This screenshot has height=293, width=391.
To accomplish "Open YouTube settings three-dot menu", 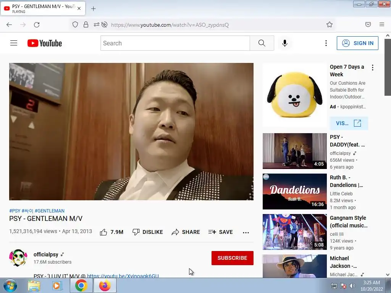I will (x=326, y=43).
